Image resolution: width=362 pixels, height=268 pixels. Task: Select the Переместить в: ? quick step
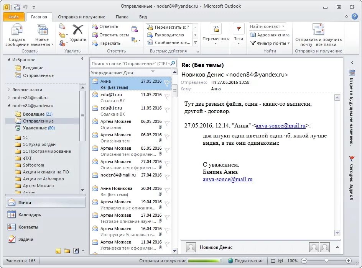click(x=169, y=27)
